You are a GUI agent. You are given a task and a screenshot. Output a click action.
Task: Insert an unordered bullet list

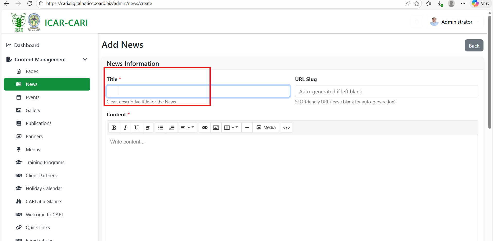click(x=161, y=128)
